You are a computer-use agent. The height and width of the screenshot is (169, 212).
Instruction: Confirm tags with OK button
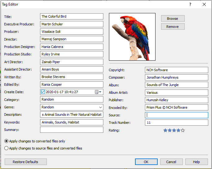point(146,162)
